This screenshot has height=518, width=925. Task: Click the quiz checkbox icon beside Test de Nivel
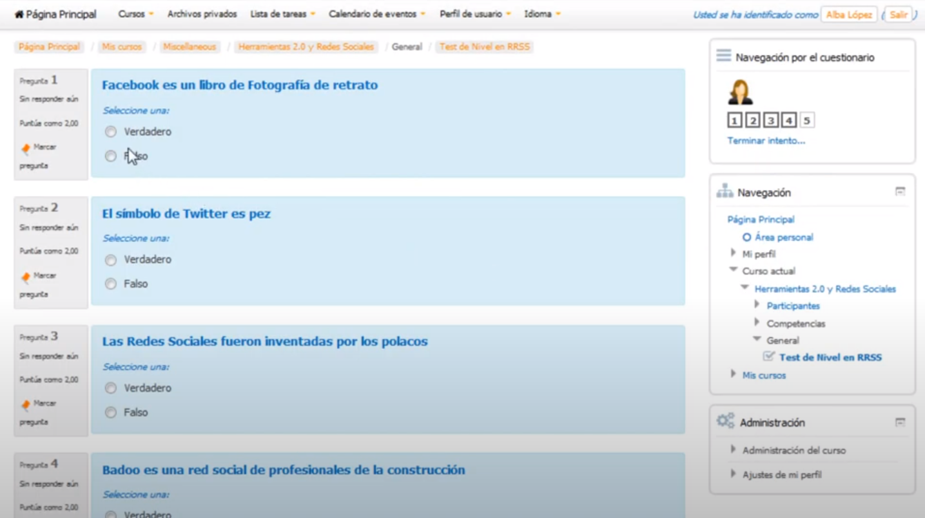768,356
